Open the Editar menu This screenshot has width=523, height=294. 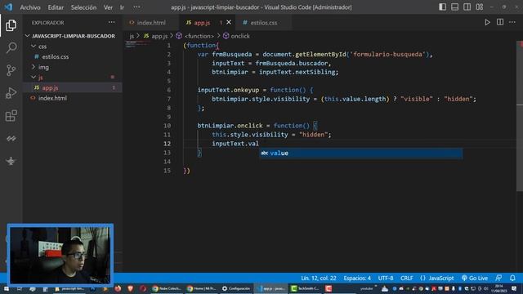coord(56,7)
